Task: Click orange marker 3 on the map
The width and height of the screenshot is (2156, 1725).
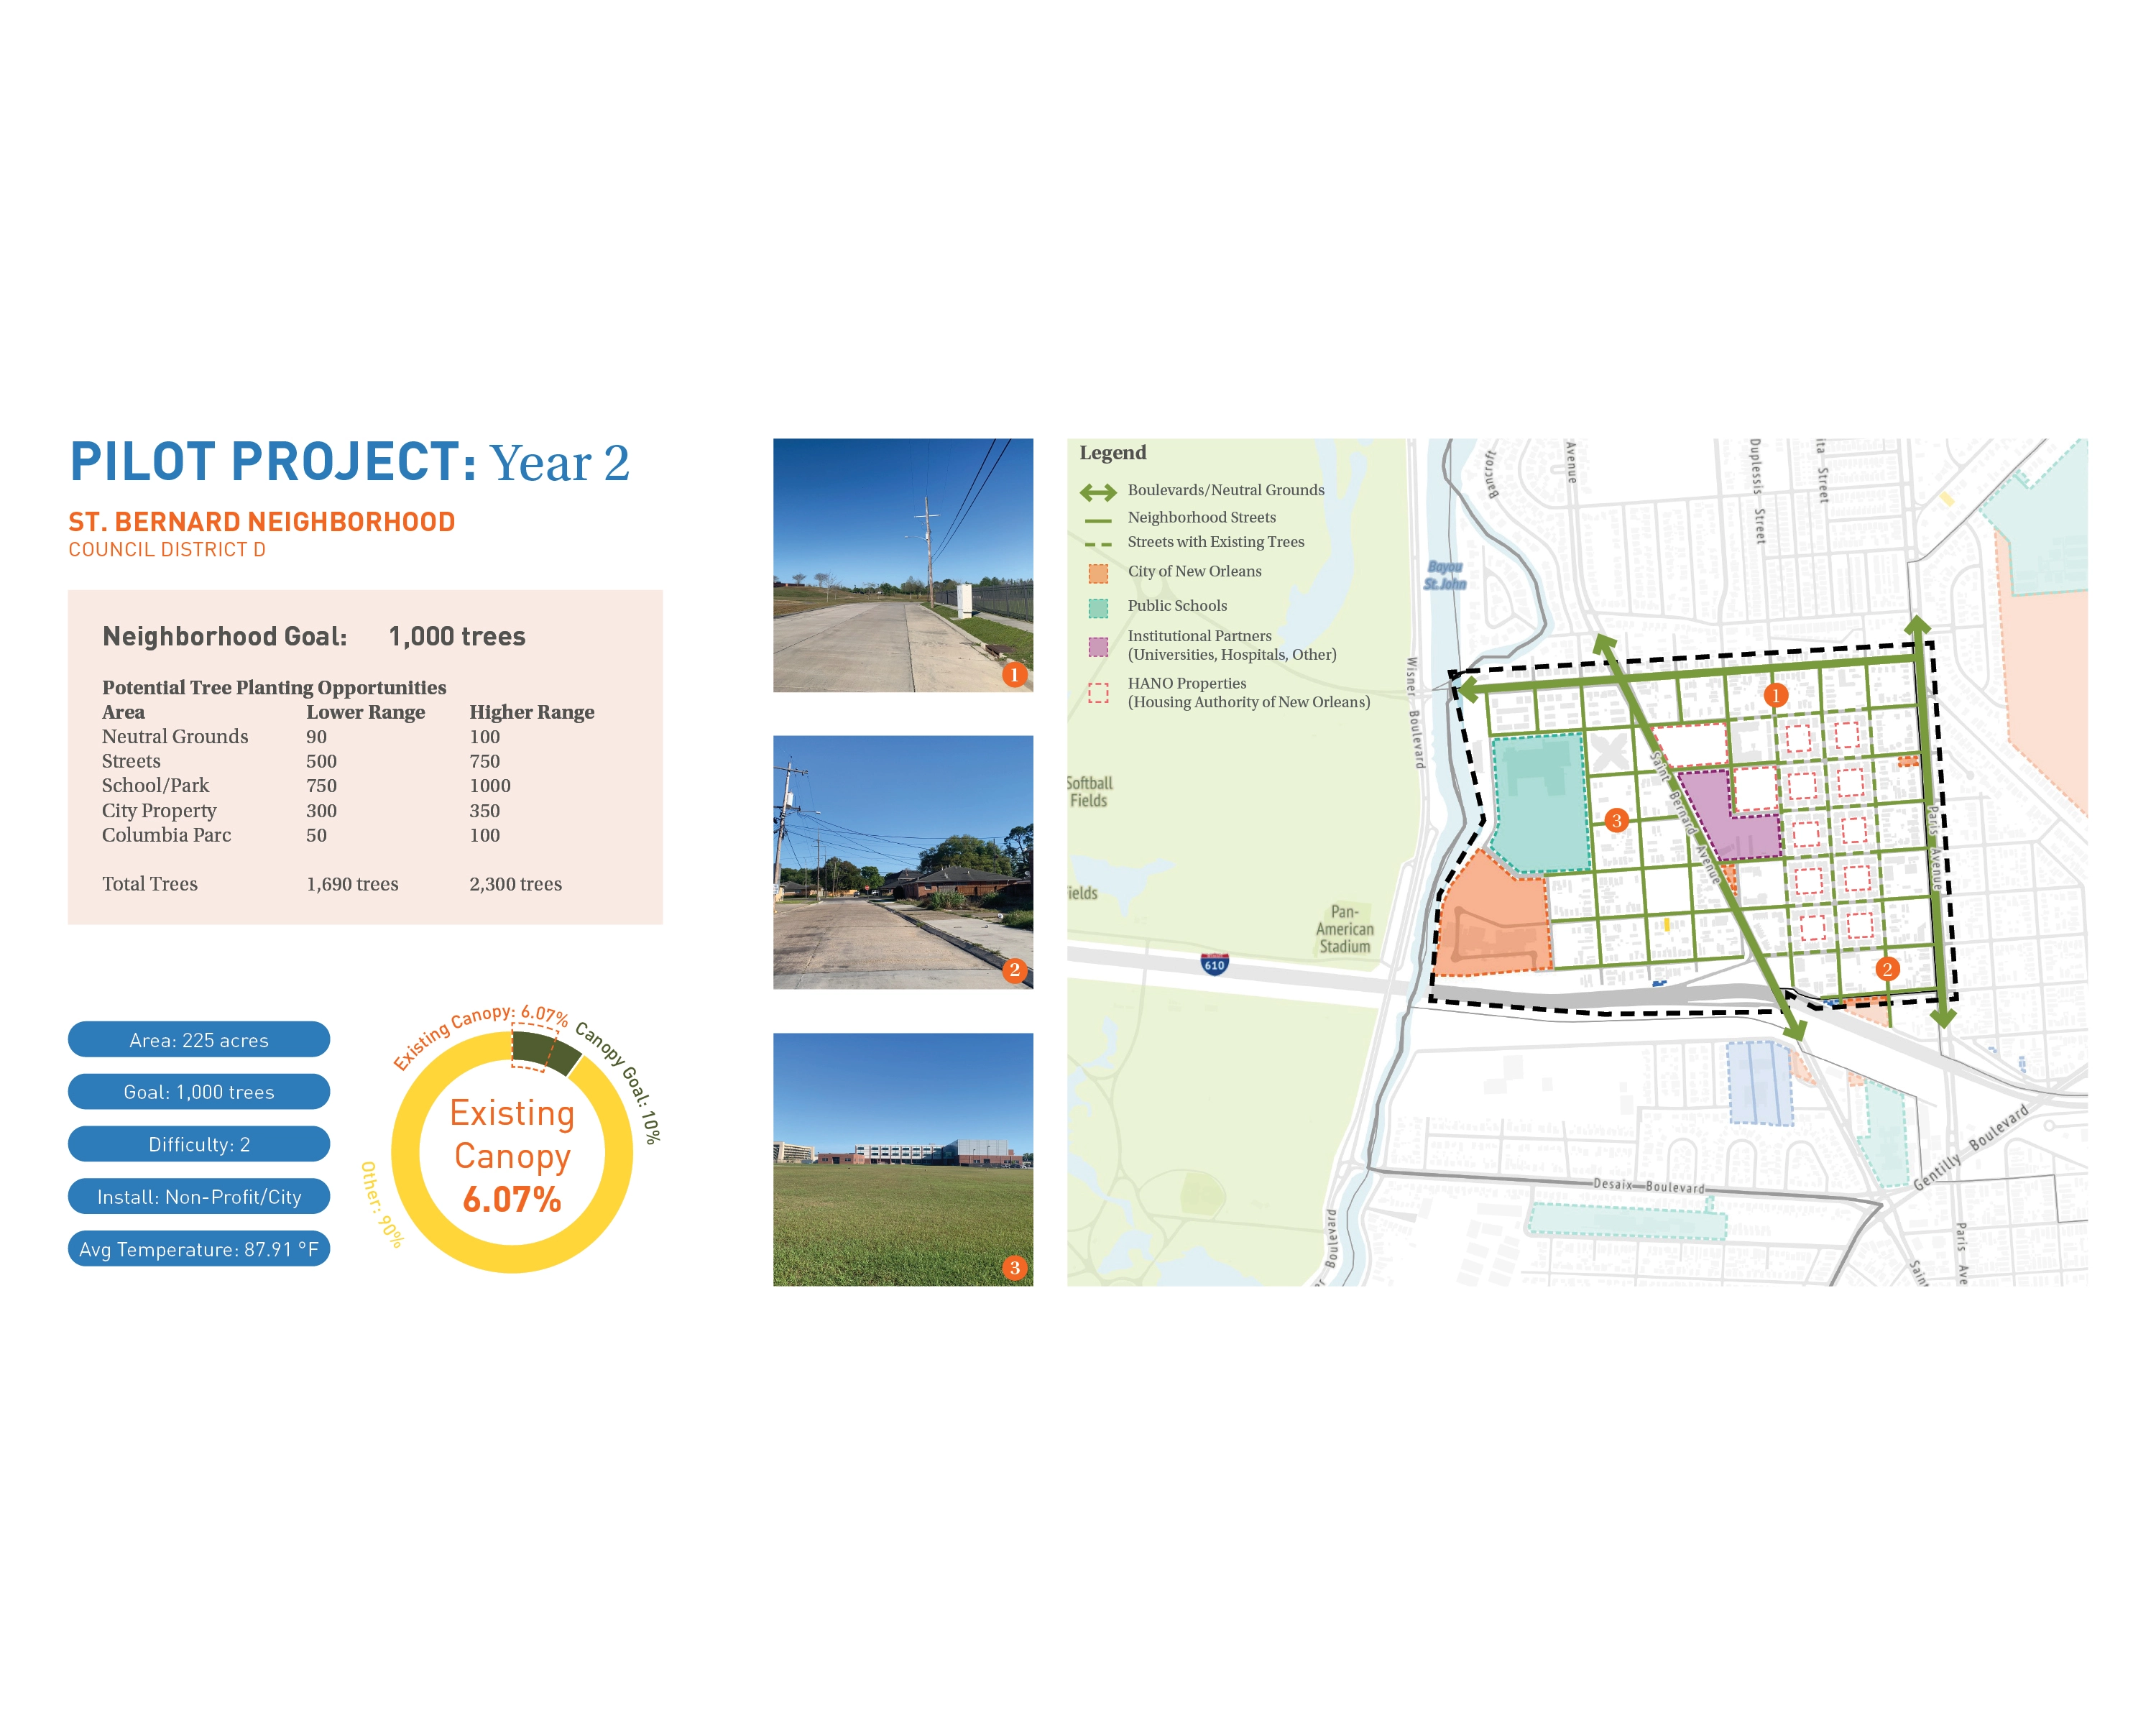Action: coord(1616,820)
